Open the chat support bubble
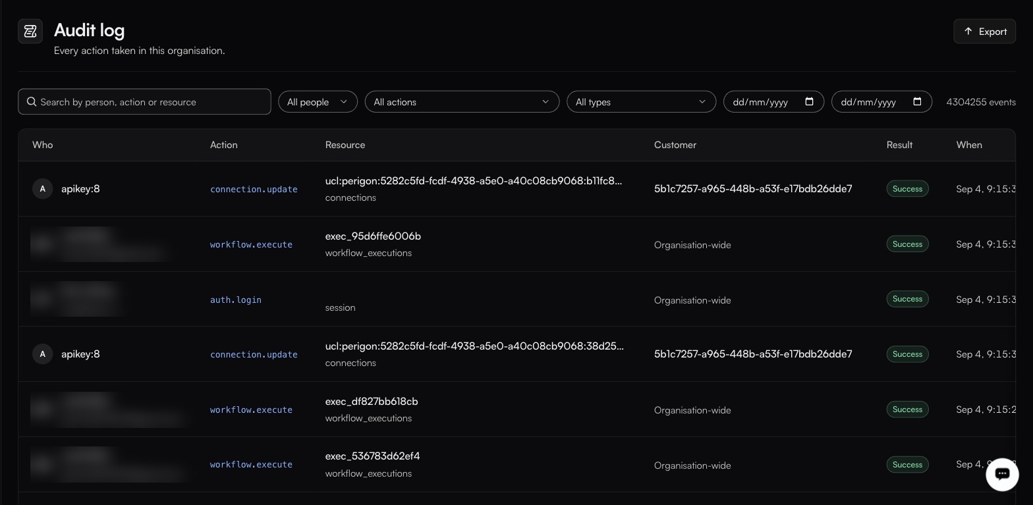The height and width of the screenshot is (505, 1033). 1002,474
